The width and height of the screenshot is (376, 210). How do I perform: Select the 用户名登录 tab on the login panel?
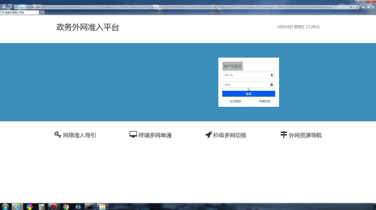pos(232,66)
